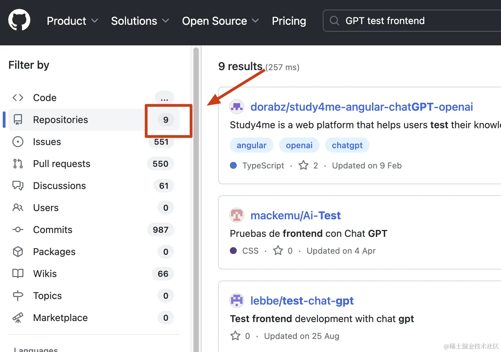Expand the Solutions menu chevron
Viewport: 501px width, 352px height.
tap(166, 21)
